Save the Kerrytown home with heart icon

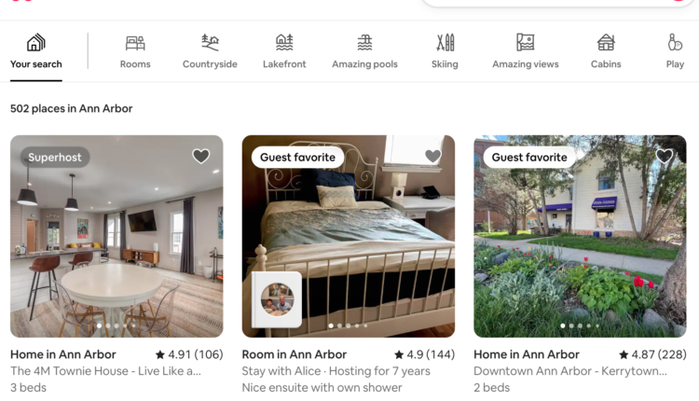(665, 156)
